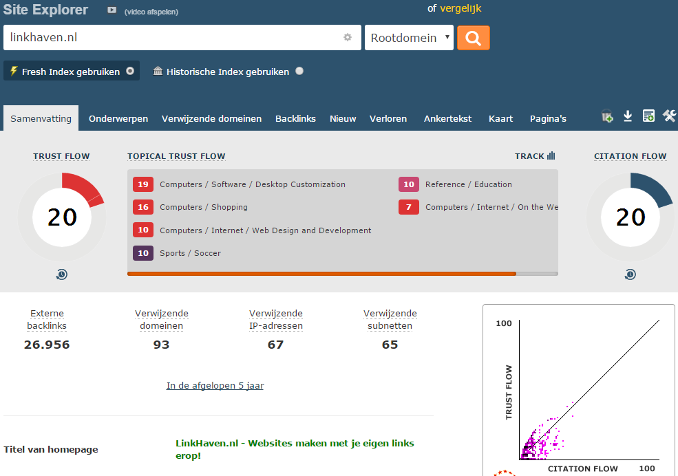Open the tools wrench icon

click(669, 116)
